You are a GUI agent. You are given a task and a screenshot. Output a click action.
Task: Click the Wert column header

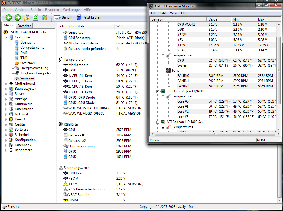click(131, 26)
